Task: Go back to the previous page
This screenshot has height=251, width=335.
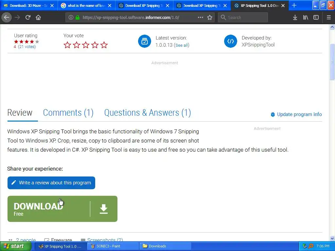Action: [7, 17]
